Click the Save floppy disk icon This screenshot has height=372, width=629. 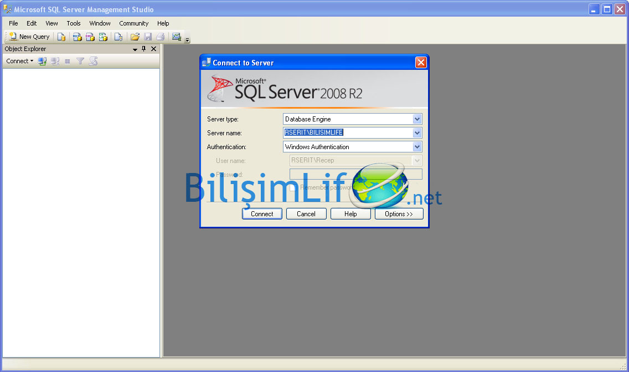coord(148,37)
